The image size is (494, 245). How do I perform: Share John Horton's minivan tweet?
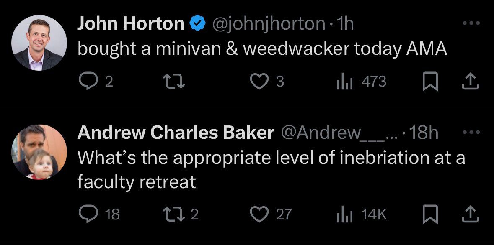(x=470, y=81)
